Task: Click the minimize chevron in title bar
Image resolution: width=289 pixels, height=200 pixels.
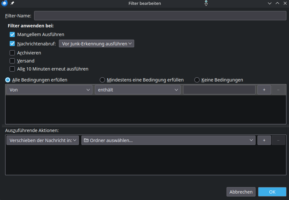Action: [x=269, y=3]
